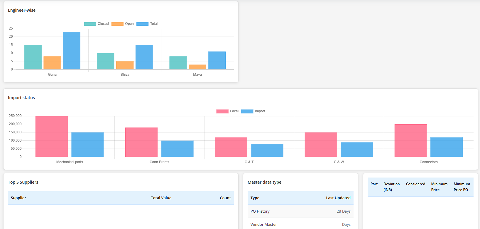
Task: Select the Mechanical parts Local bar
Action: point(52,136)
